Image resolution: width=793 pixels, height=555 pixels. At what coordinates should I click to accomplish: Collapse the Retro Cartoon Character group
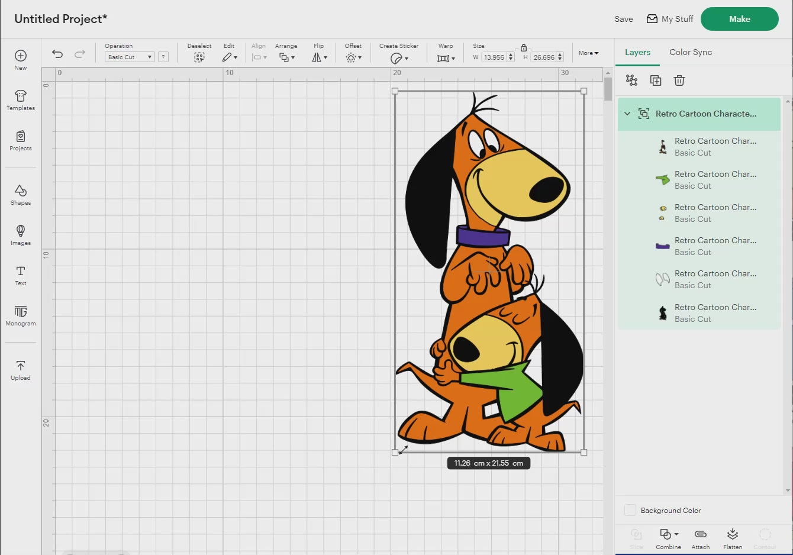point(627,114)
